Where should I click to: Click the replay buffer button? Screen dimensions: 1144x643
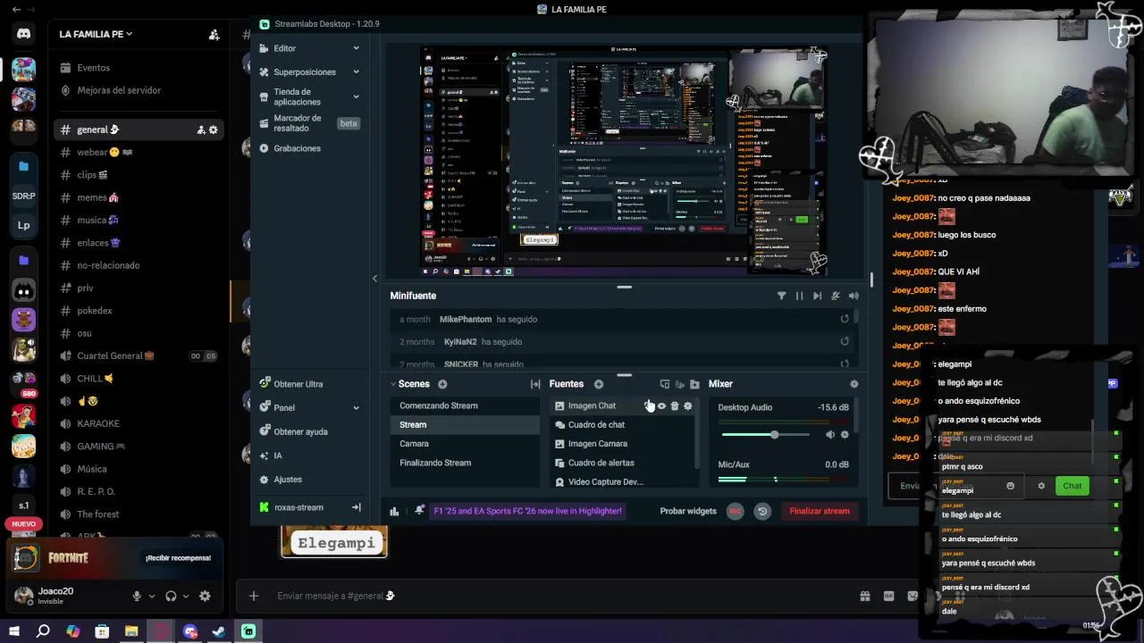762,511
